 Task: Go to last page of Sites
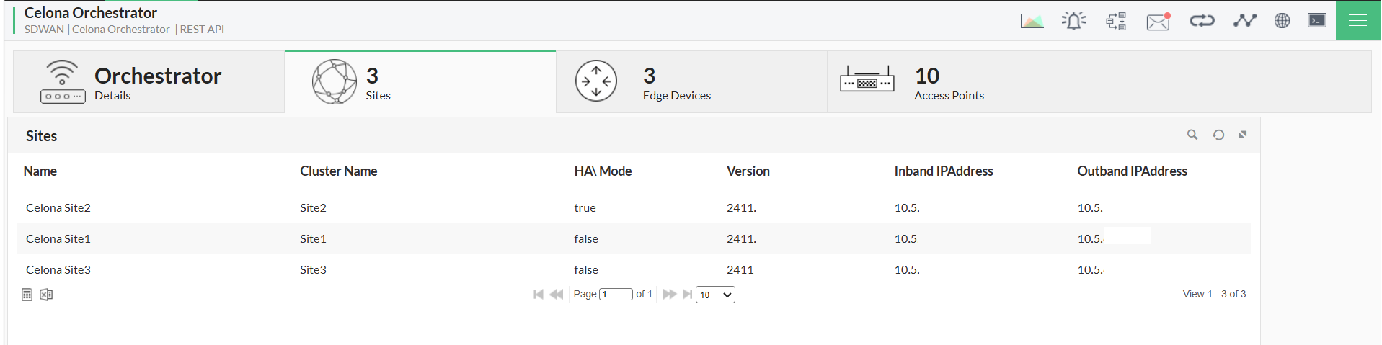click(x=687, y=294)
